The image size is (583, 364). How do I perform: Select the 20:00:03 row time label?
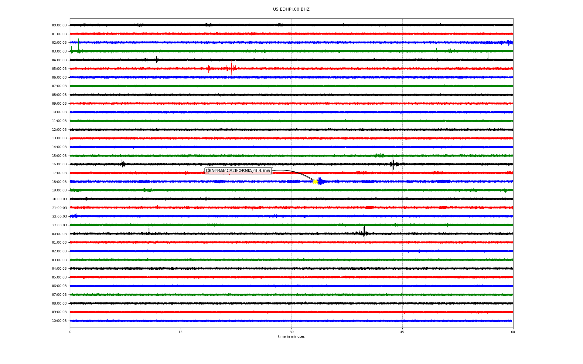(59, 199)
